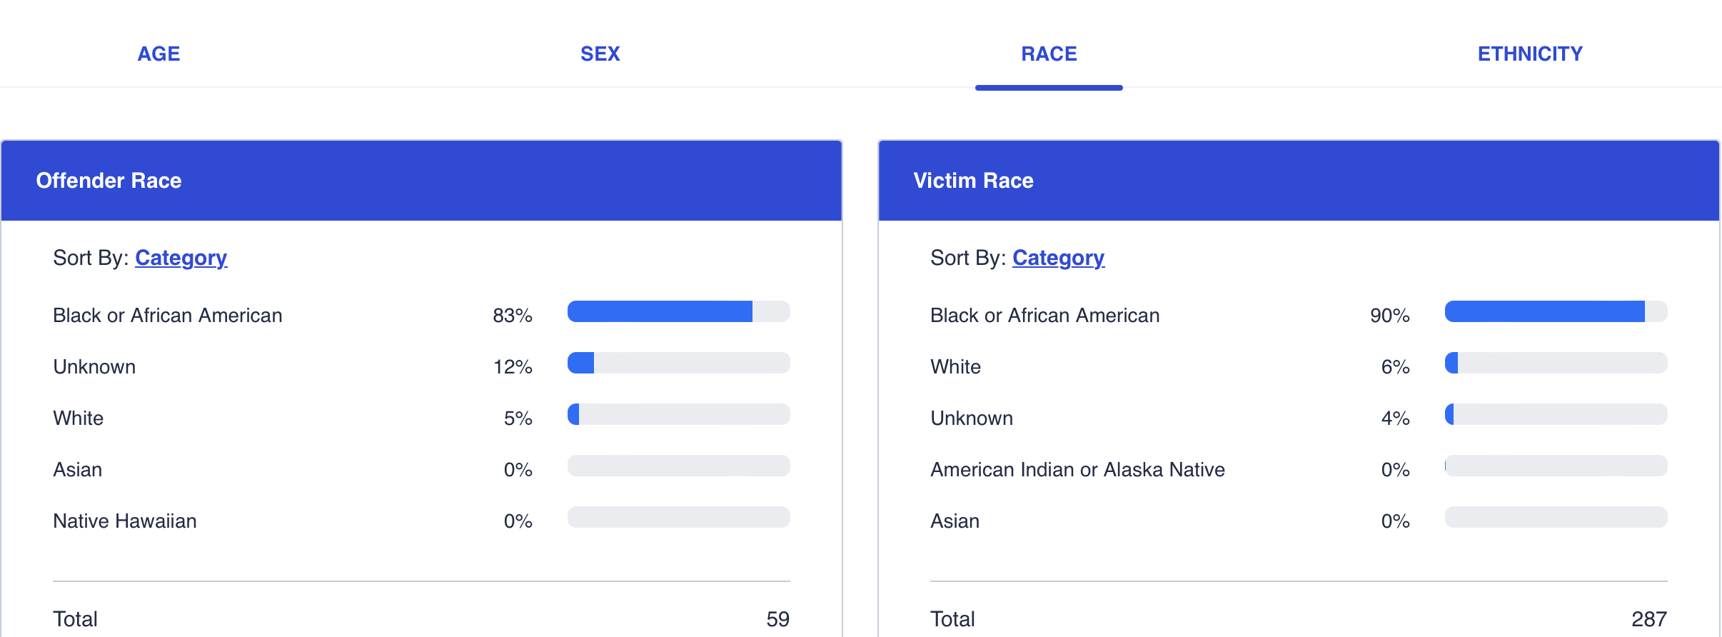Image resolution: width=1722 pixels, height=637 pixels.
Task: Click the victim White 6% bar
Action: [1556, 363]
